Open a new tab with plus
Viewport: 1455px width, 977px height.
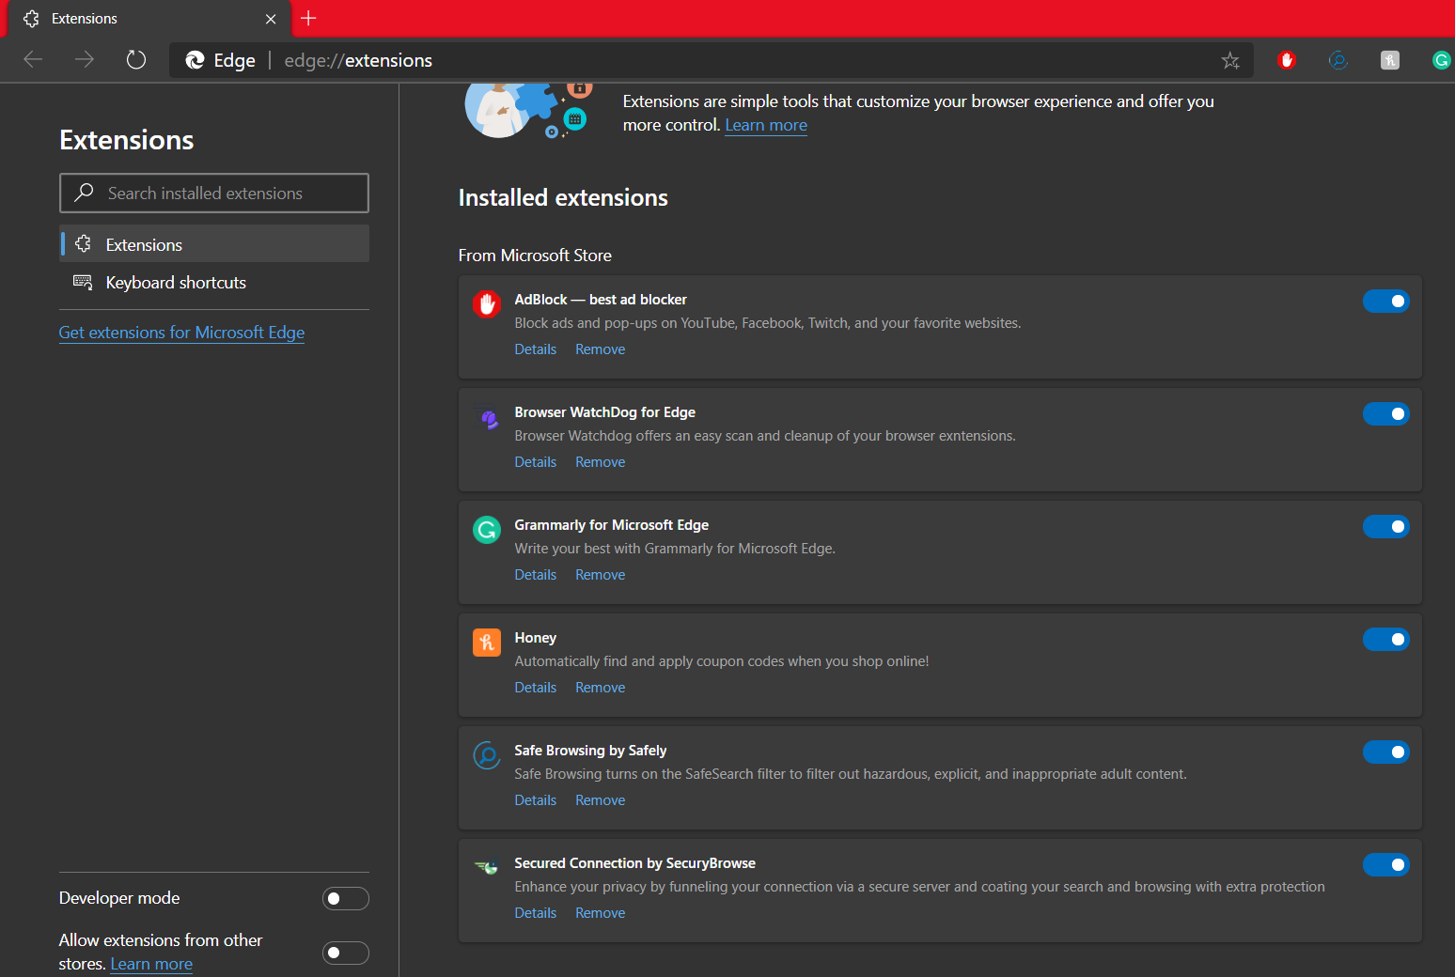pos(308,18)
